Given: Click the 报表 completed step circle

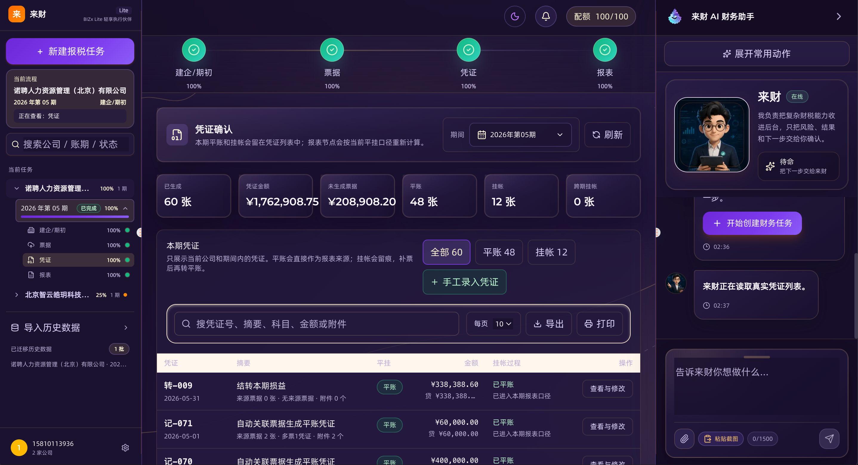Looking at the screenshot, I should pyautogui.click(x=605, y=50).
